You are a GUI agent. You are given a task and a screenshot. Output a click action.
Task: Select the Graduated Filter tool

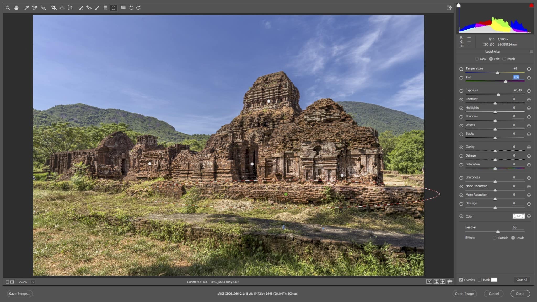tap(105, 8)
